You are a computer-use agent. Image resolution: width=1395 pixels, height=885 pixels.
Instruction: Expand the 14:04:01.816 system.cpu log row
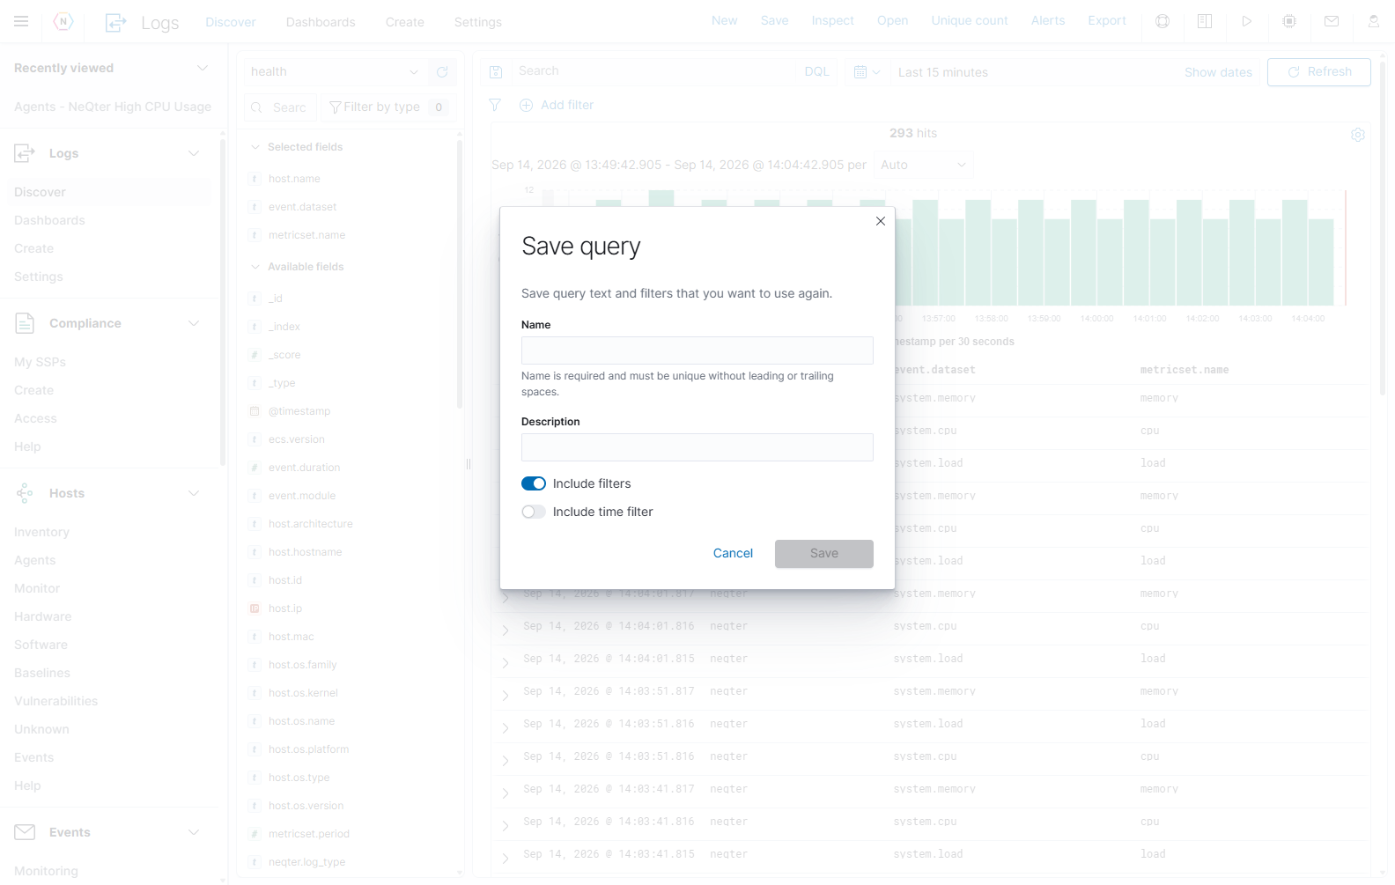click(506, 630)
